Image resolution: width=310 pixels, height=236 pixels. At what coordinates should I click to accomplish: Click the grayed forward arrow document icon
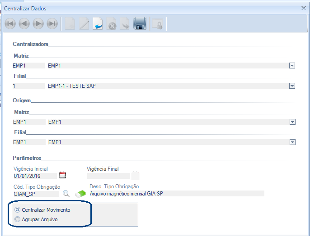coord(125,23)
